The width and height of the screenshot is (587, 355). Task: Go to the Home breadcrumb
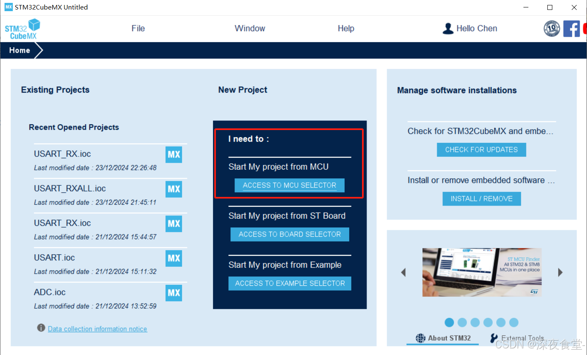[20, 50]
